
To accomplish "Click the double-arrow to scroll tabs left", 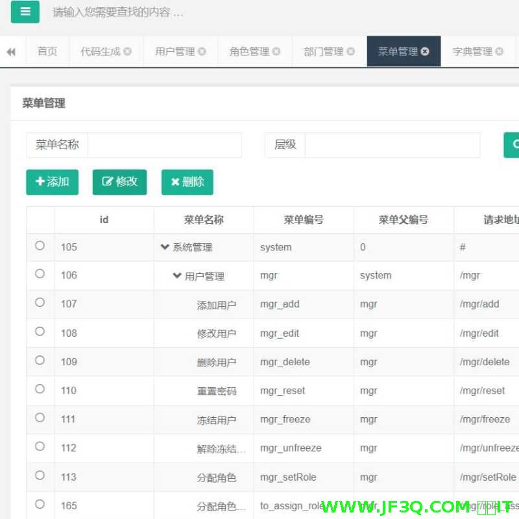I will (11, 51).
